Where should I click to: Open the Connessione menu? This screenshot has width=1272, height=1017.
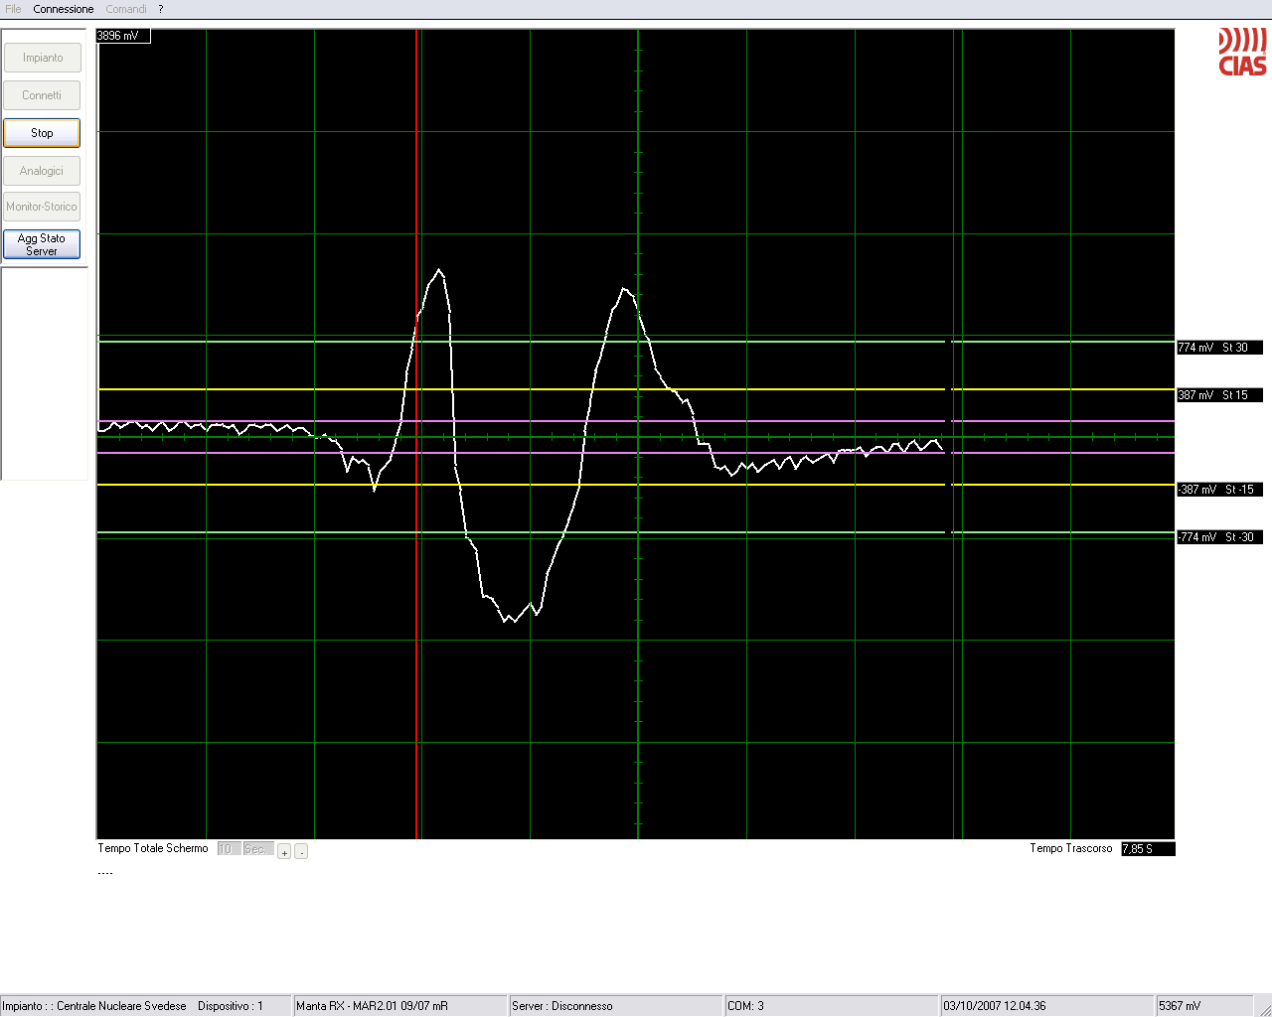coord(64,9)
